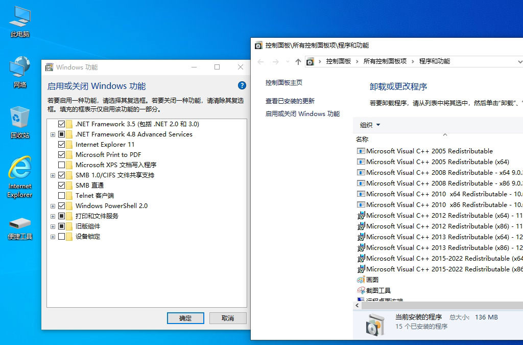Select the 便捷工具 desktop icon

[x=20, y=228]
